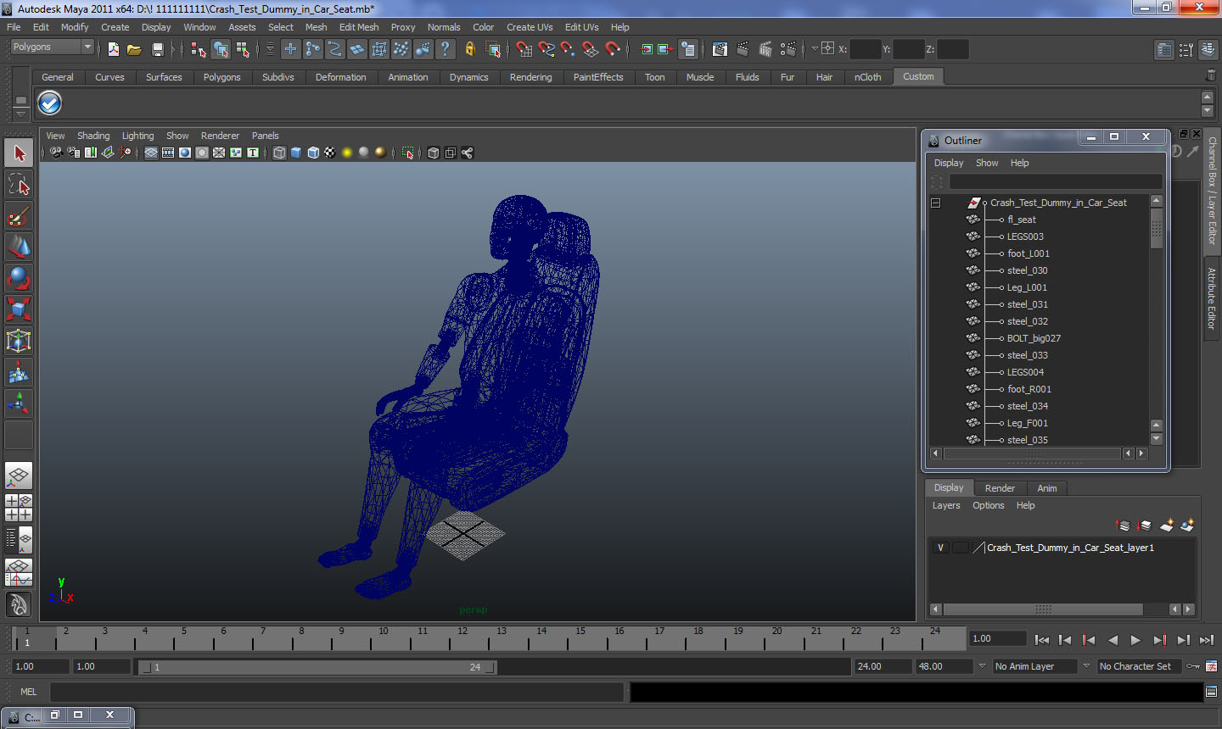The width and height of the screenshot is (1222, 729).
Task: Select the Render layer tab
Action: coord(999,488)
